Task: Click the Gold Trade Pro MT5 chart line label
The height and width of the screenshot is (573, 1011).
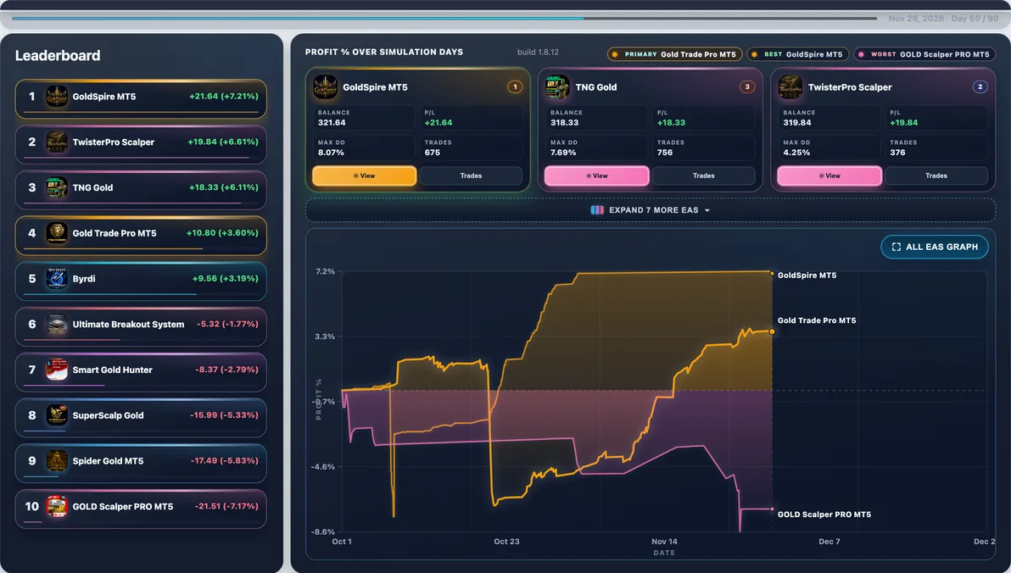Action: point(816,320)
